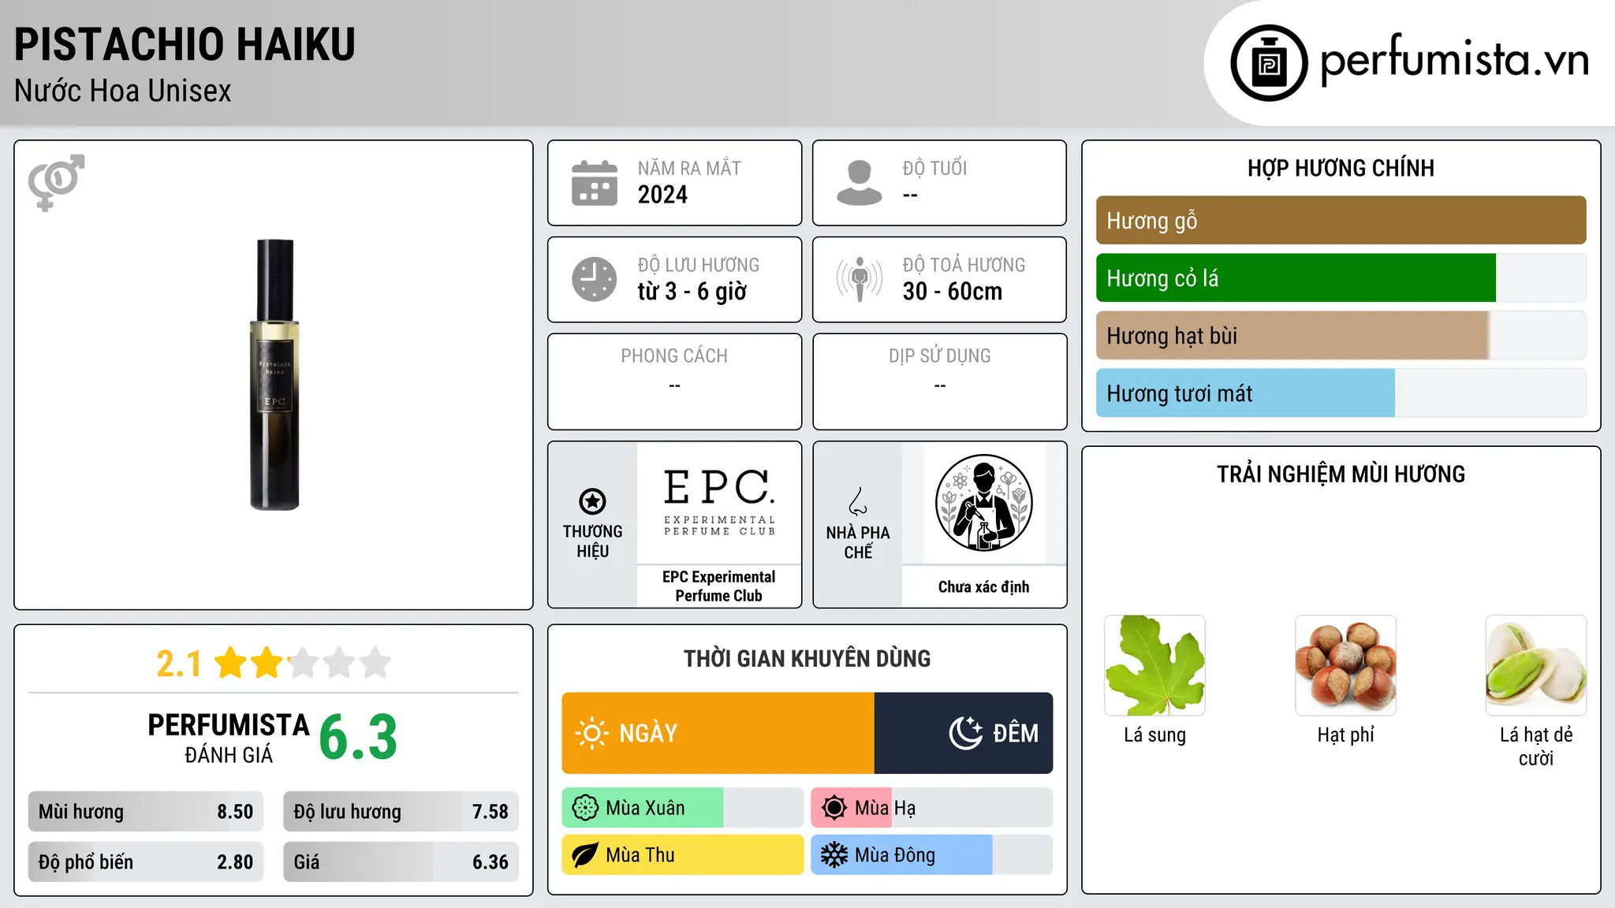Click the person icon beside Độ tuổi
Screen dimensions: 1615x908
tap(860, 183)
